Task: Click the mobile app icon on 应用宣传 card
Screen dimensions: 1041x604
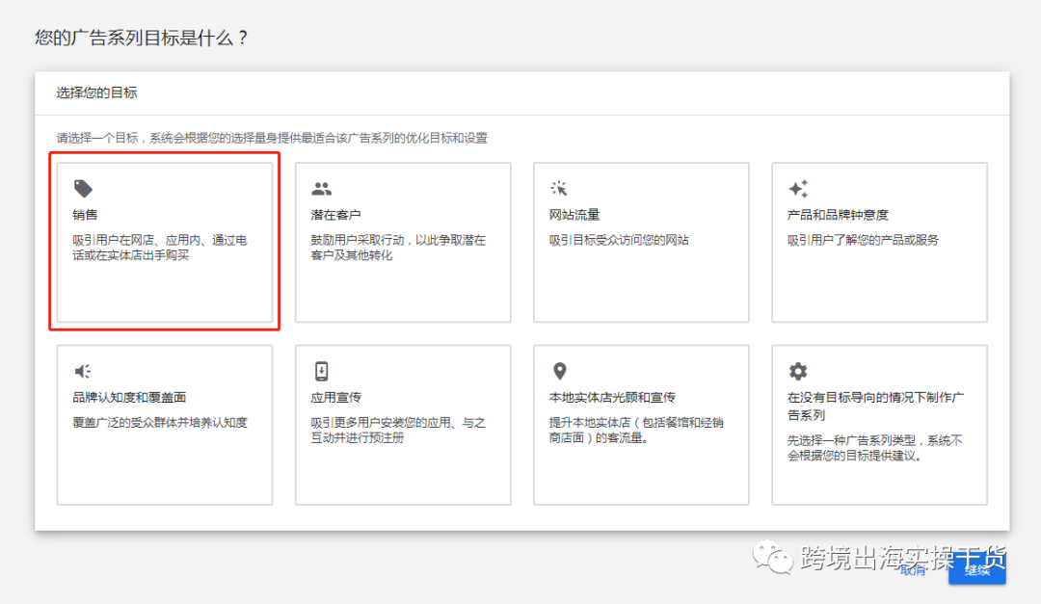Action: coord(322,370)
